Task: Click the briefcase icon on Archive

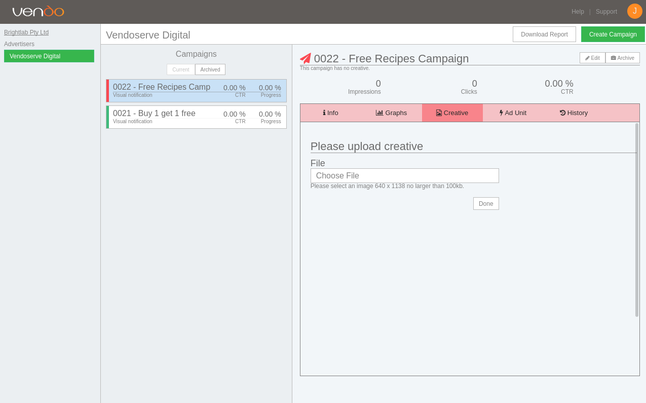Action: [613, 58]
